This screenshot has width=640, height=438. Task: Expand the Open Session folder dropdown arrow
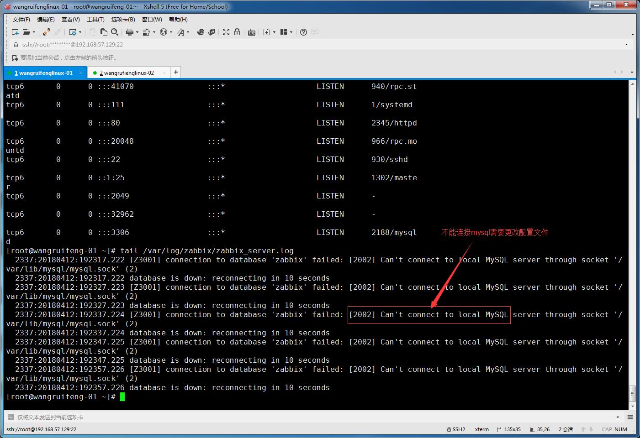(x=34, y=32)
